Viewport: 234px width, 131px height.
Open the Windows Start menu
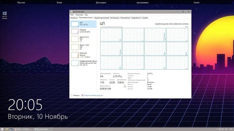coord(2,129)
